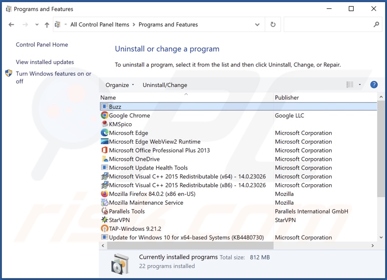Click the horizontal scrollbar left arrow
Screen dimensions: 387x280
pos(103,245)
